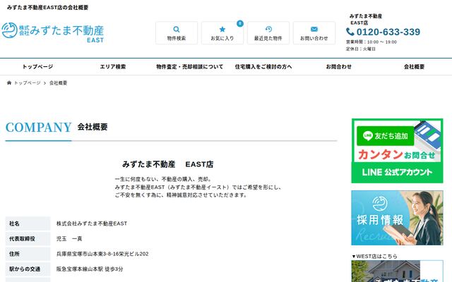Click the 定休日:火曜日 text in header

(361, 49)
